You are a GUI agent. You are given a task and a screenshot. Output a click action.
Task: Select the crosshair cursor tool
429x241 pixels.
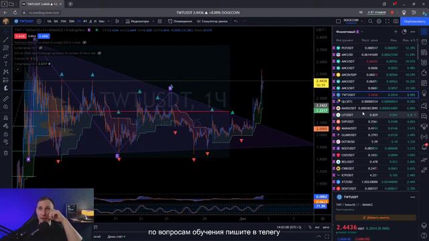6,32
